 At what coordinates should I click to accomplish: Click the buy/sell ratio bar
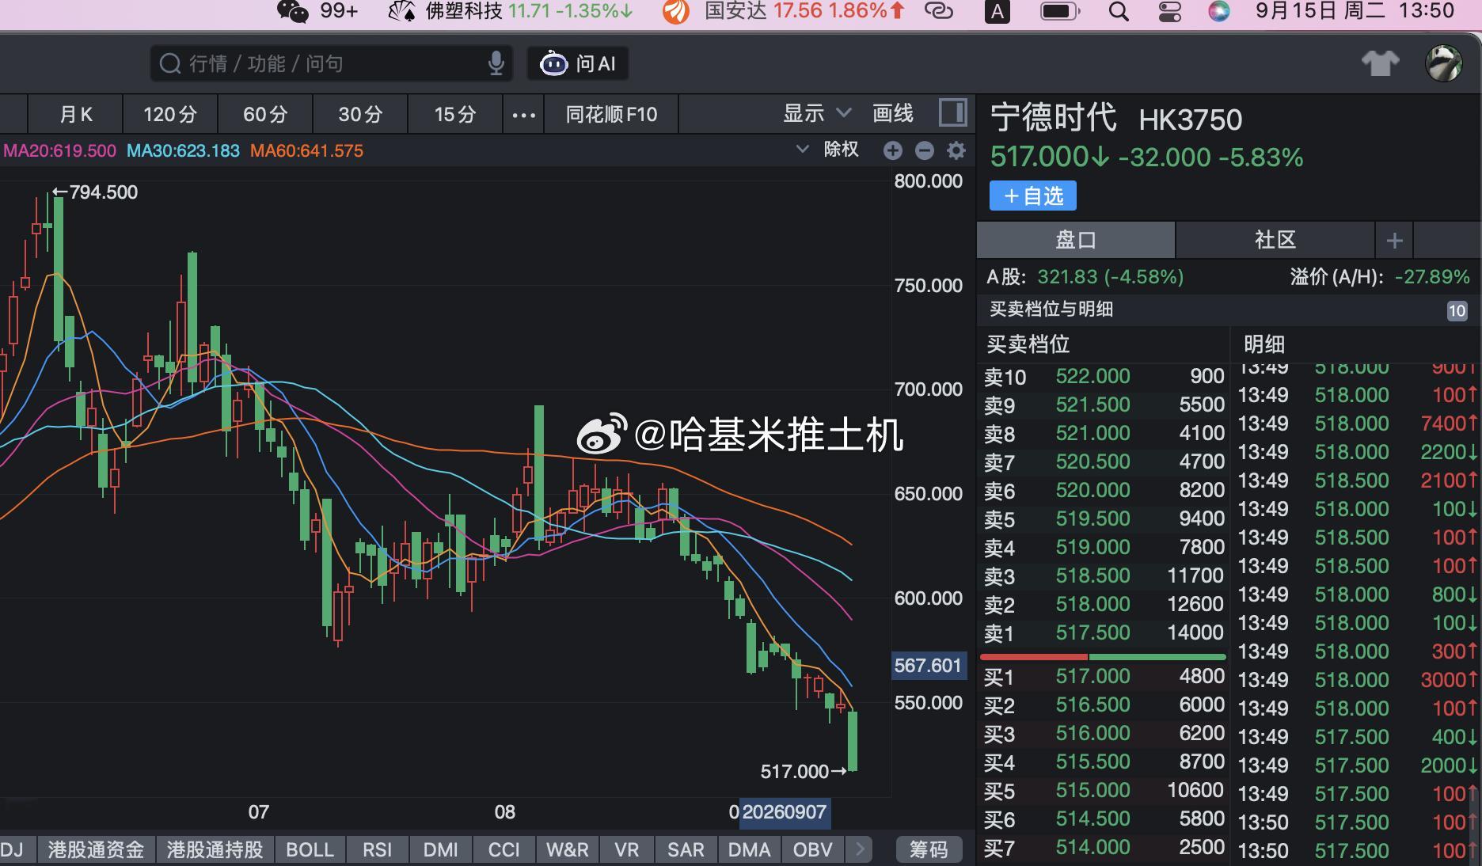[x=1103, y=657]
